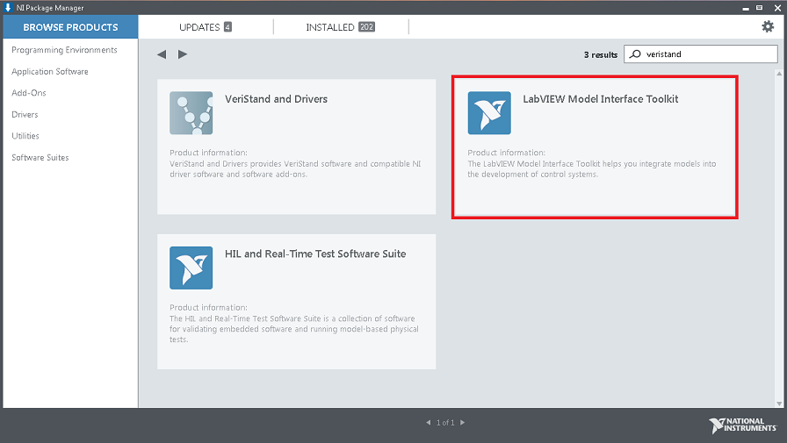Screen dimensions: 787x443
Task: Click the National Instruments logo
Action: (x=742, y=425)
